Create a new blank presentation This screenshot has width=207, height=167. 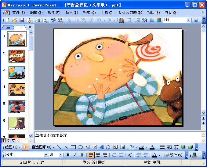coord(8,20)
